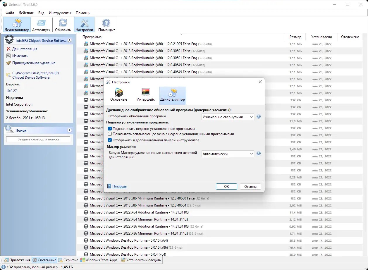Click icon of Visual C++ 2022 X86 Additional Runtime
The image size is (368, 270).
(x=86, y=226)
